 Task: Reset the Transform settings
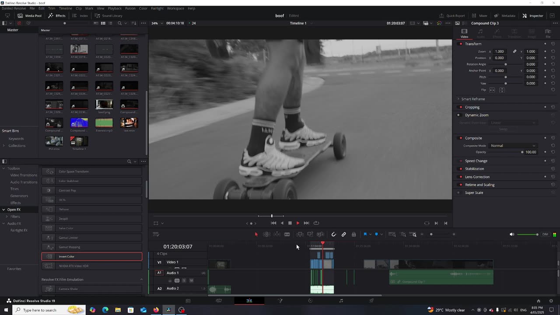click(x=553, y=44)
